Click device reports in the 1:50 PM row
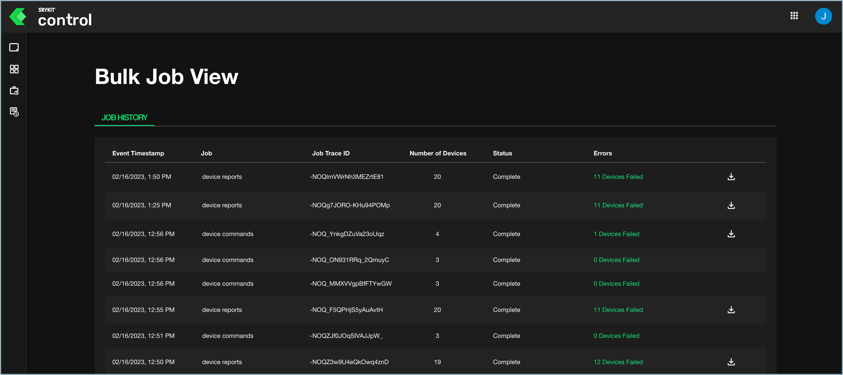Viewport: 843px width, 375px height. 222,177
